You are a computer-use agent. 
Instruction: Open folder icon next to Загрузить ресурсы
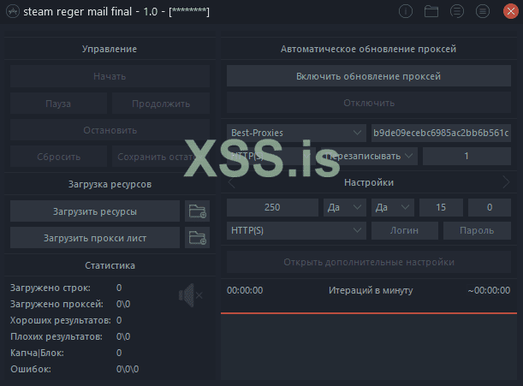click(197, 211)
